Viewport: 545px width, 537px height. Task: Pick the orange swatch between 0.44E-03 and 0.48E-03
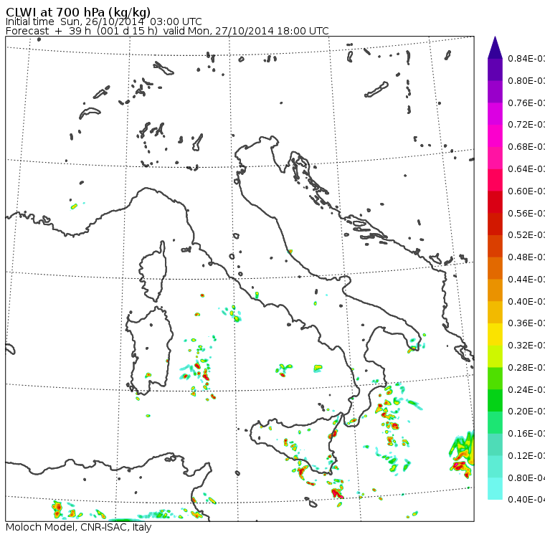click(495, 268)
